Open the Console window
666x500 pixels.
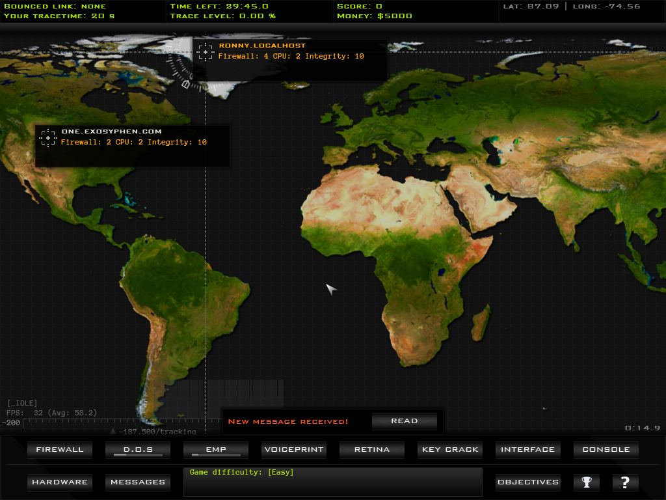606,450
